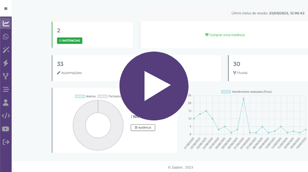Viewport: 308px width, 172px height.
Task: Open the user profile sidebar icon
Action: (x=6, y=102)
